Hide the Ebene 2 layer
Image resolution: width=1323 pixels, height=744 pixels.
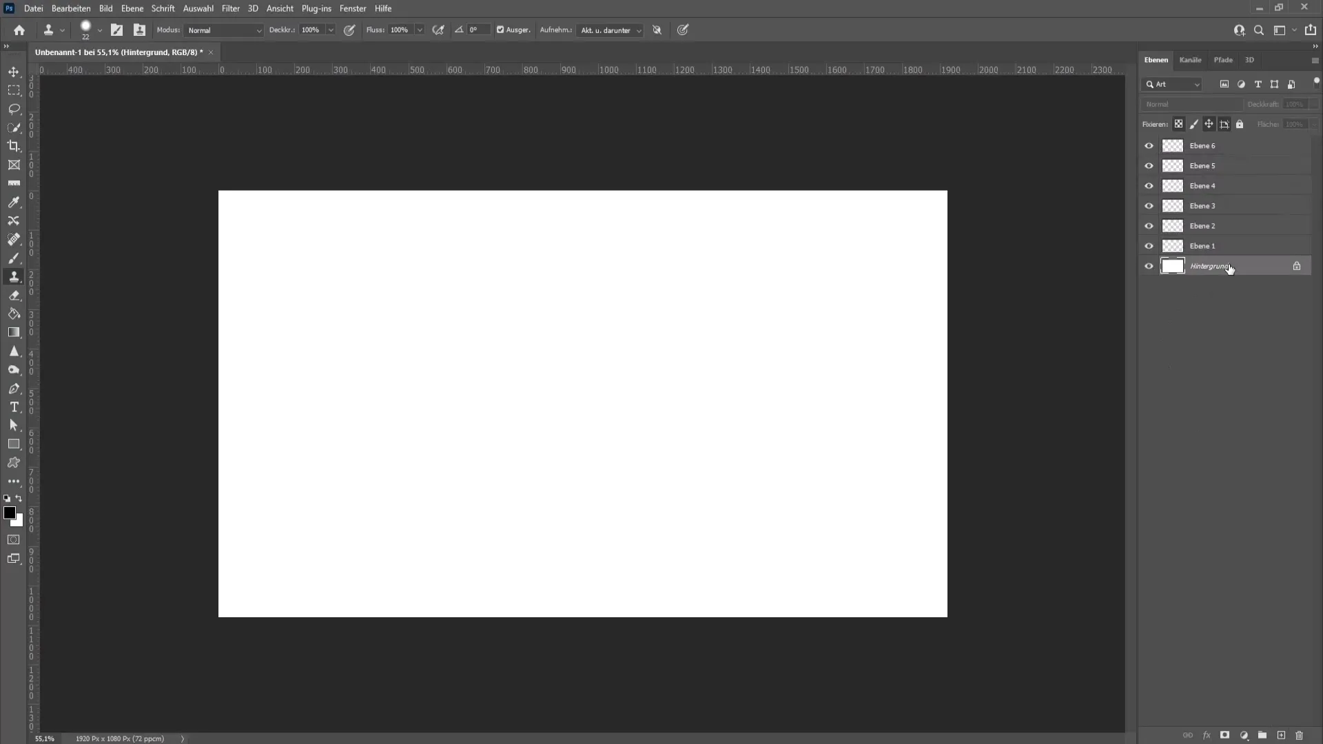coord(1149,226)
